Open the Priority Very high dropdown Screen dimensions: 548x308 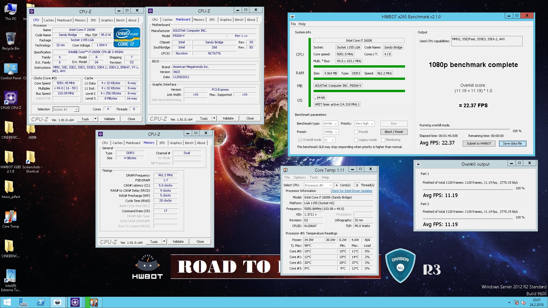pyautogui.click(x=364, y=123)
